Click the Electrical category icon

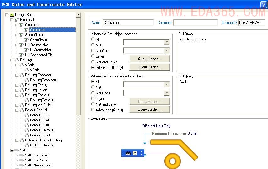tap(17, 20)
